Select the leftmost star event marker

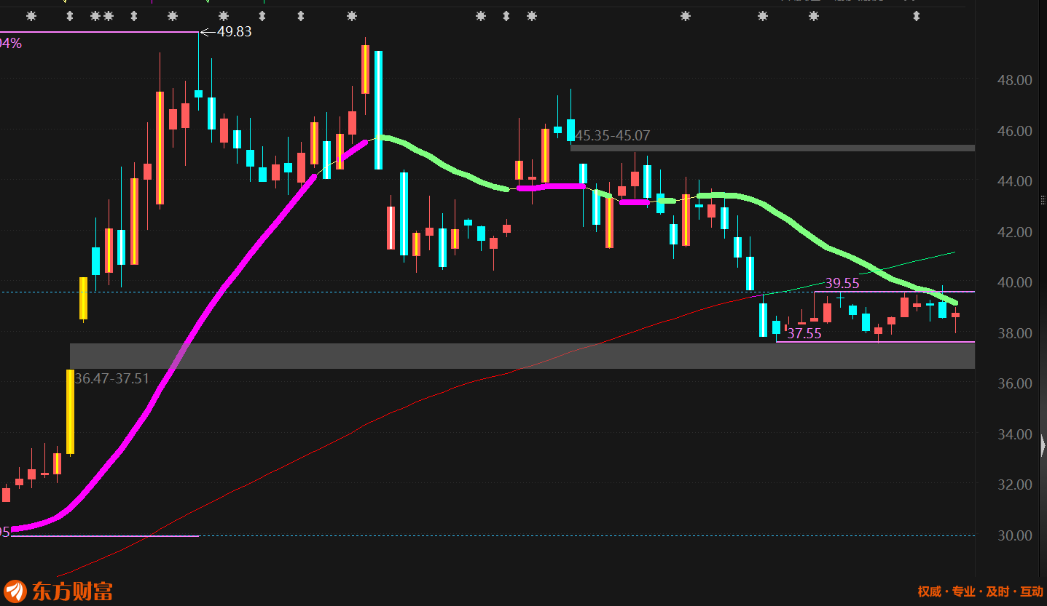[31, 15]
